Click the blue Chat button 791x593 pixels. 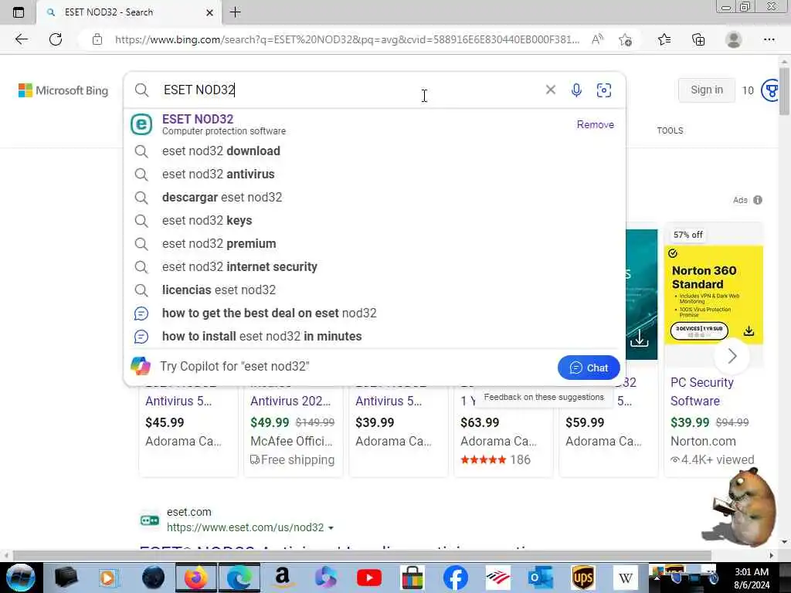[x=588, y=368]
